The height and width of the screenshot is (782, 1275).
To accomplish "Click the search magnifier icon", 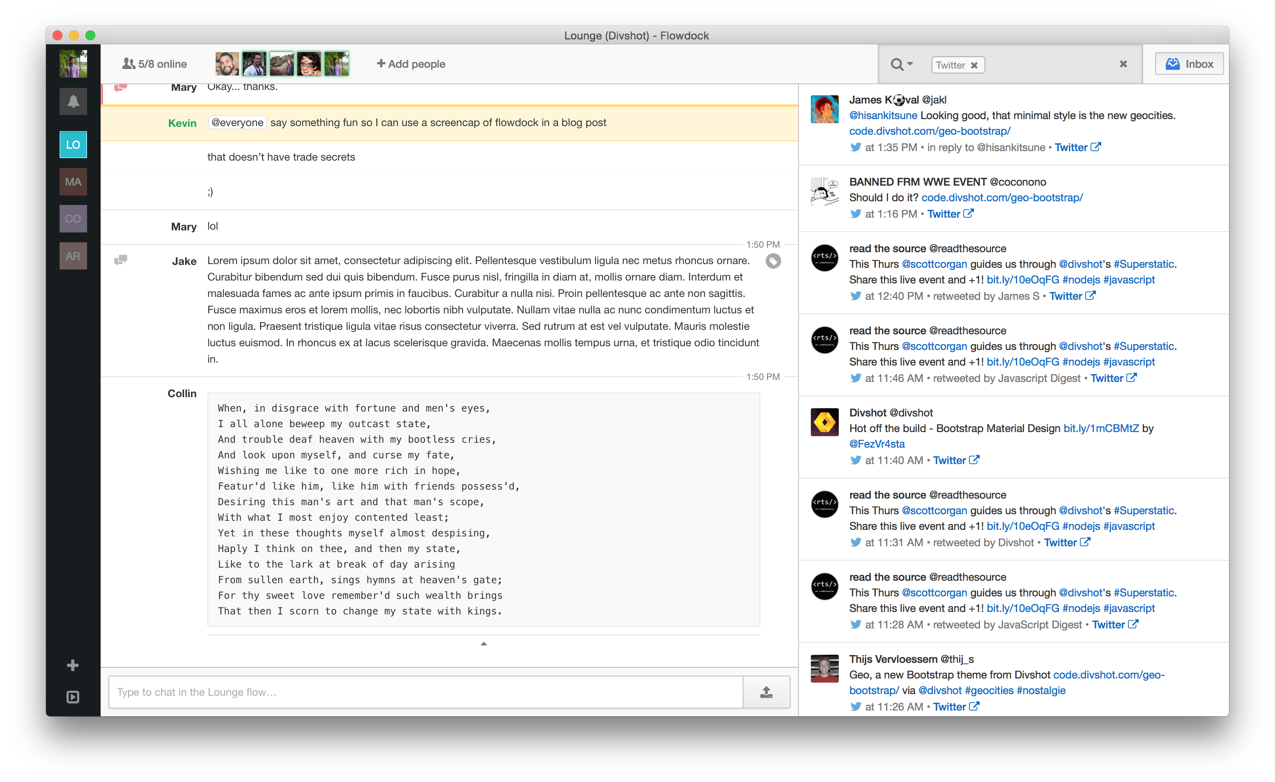I will pos(897,64).
